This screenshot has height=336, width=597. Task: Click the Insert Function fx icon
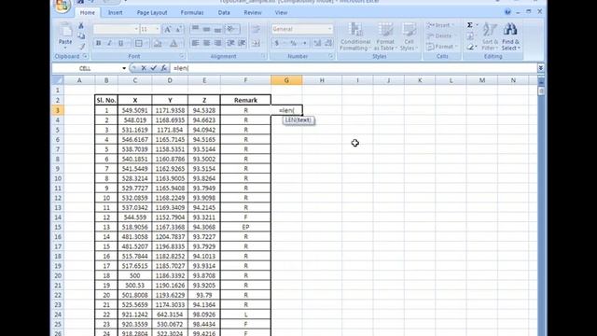click(x=164, y=68)
